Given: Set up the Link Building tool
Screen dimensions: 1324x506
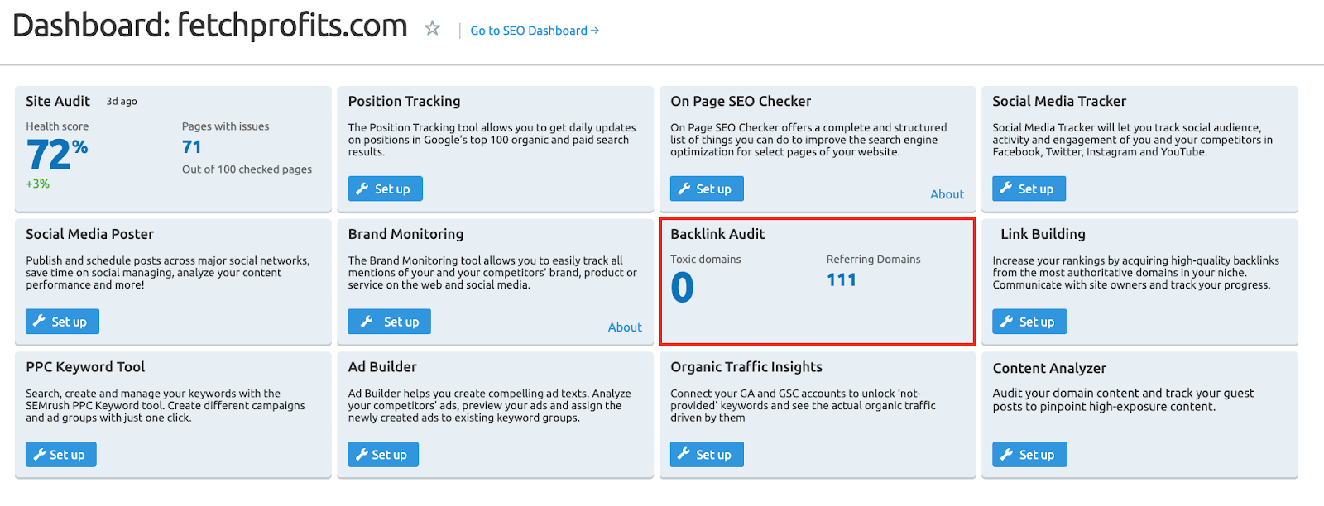Looking at the screenshot, I should [x=1029, y=322].
